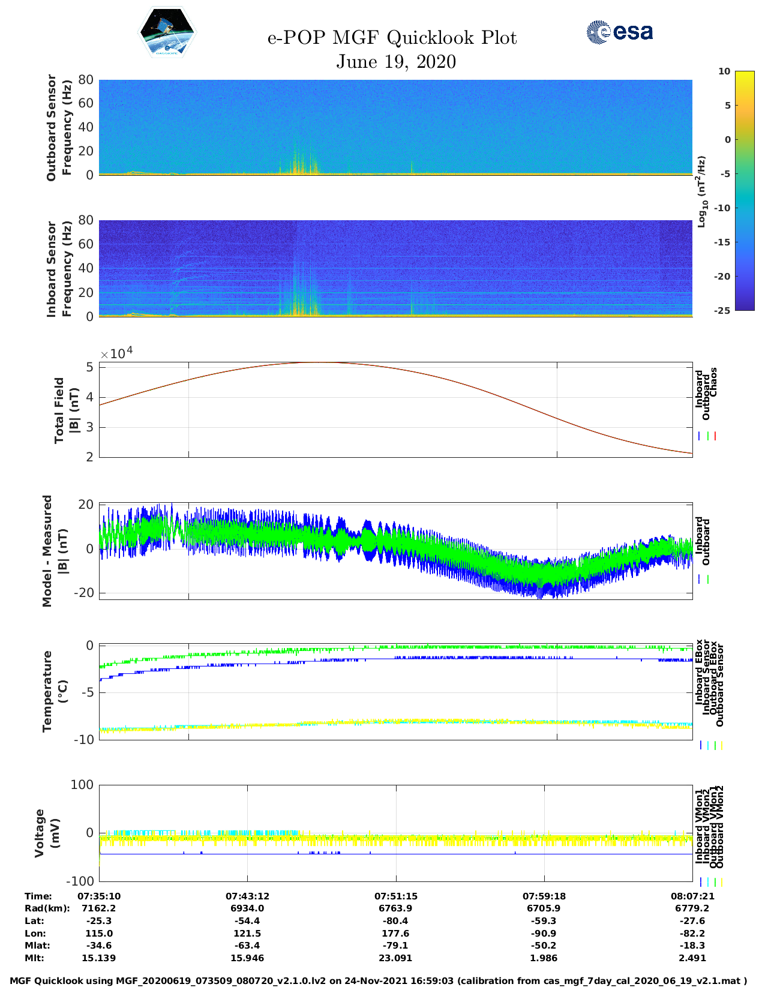Click the ESA logo
Screen dimensions: 765x990
click(619, 32)
